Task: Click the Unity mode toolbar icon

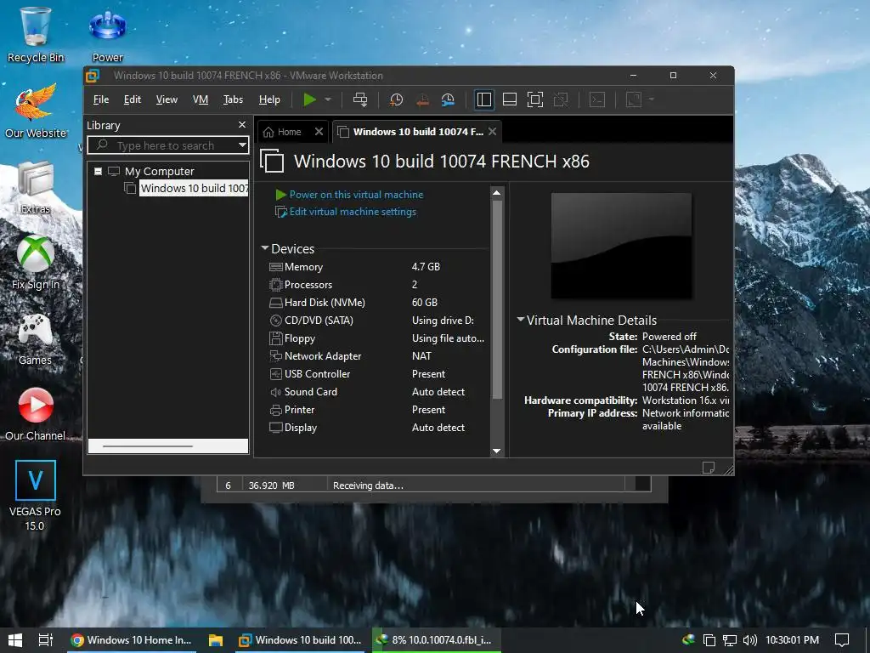Action: tap(561, 99)
